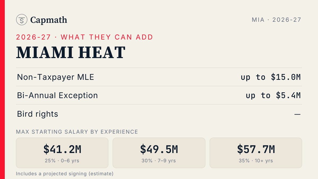Screen dimensions: 318x179
Task: Select the $49.5M salary card
Action: tap(159, 153)
